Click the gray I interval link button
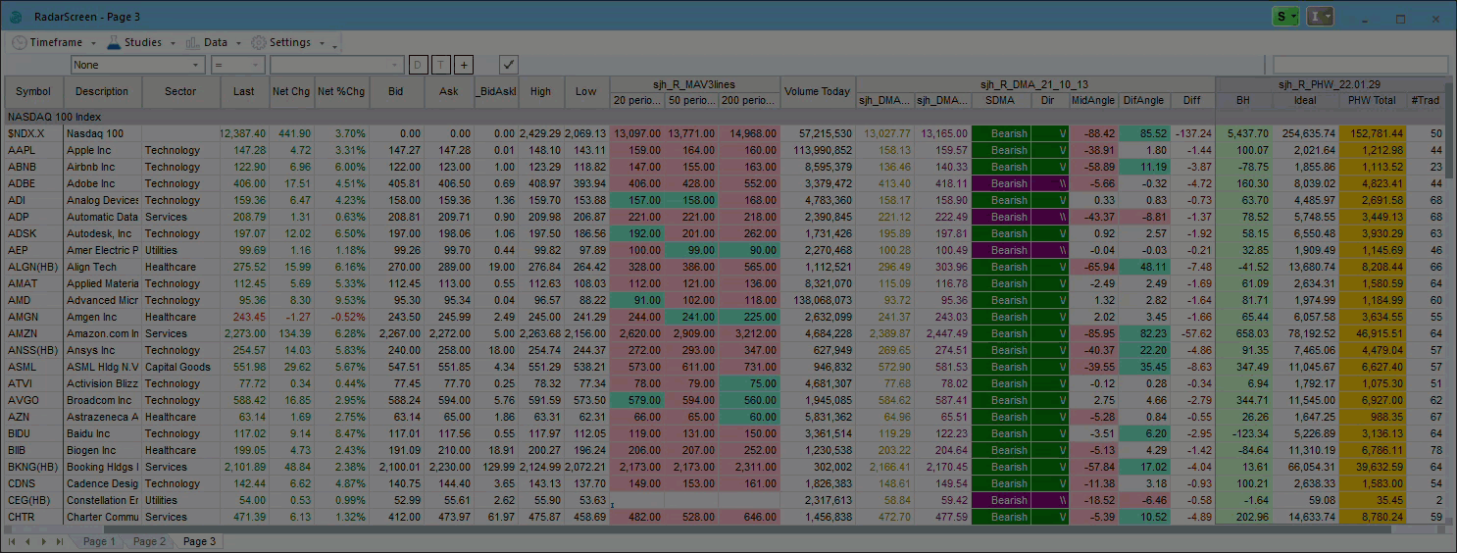 [x=1321, y=17]
